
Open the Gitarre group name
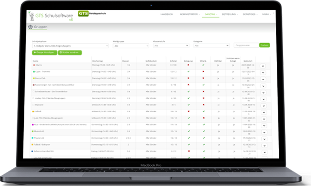39,65
